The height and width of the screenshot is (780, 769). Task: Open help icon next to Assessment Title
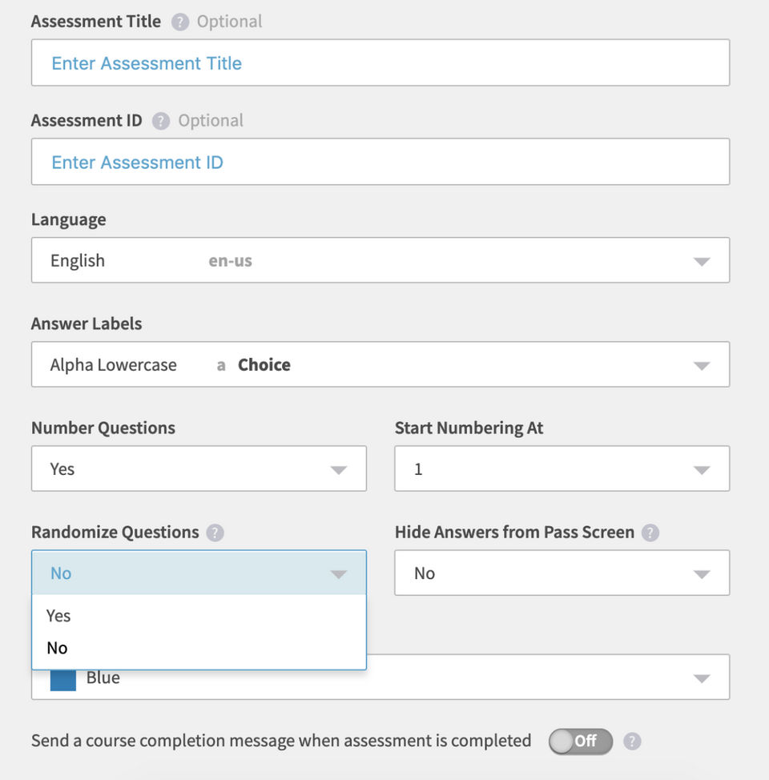click(x=180, y=22)
